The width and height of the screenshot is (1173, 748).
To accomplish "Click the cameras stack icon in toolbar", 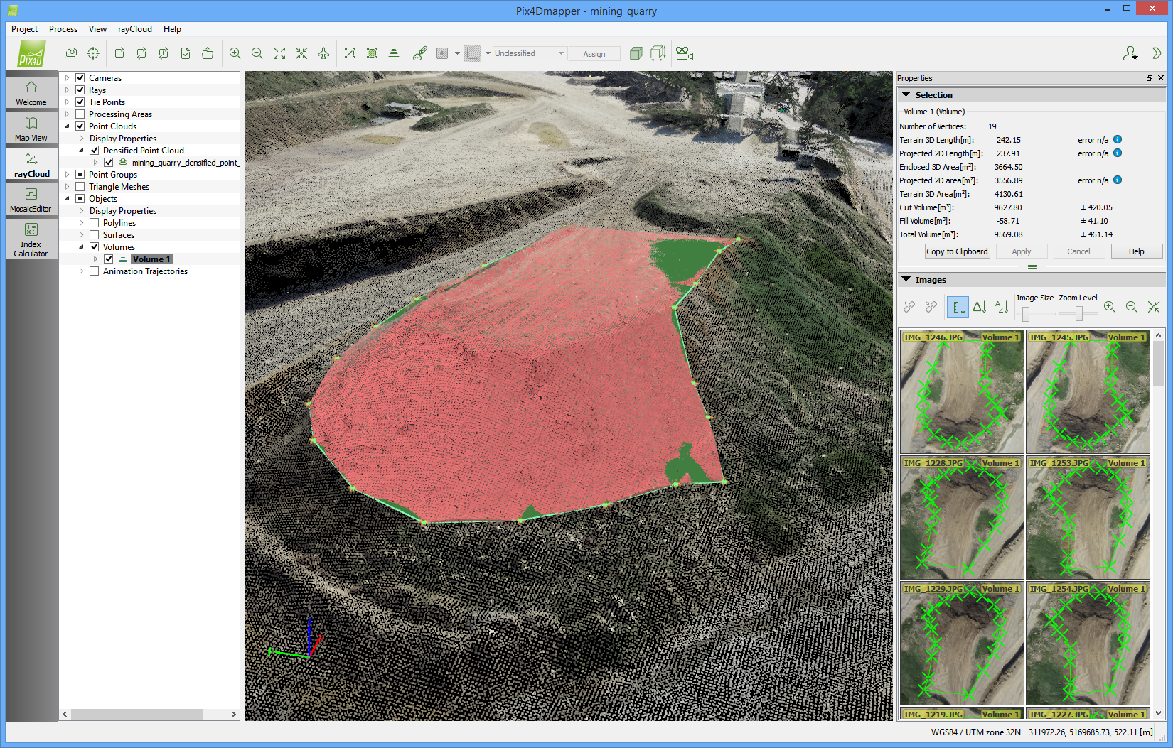I will (x=70, y=53).
